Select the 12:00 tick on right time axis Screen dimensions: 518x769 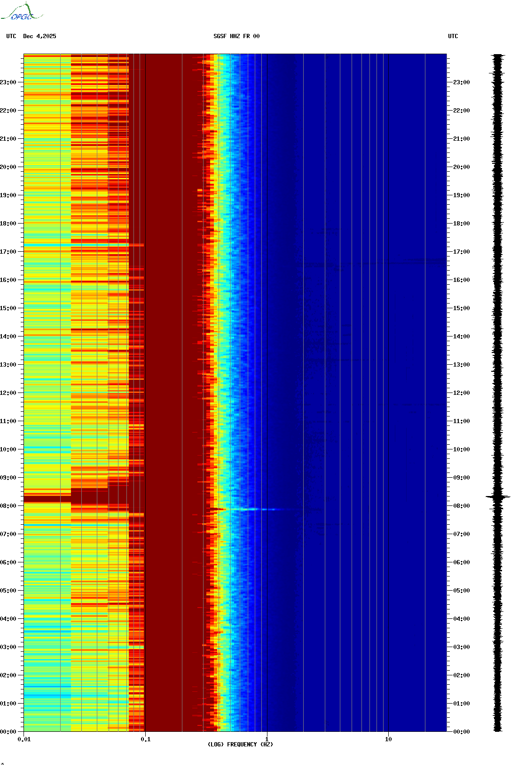click(461, 393)
